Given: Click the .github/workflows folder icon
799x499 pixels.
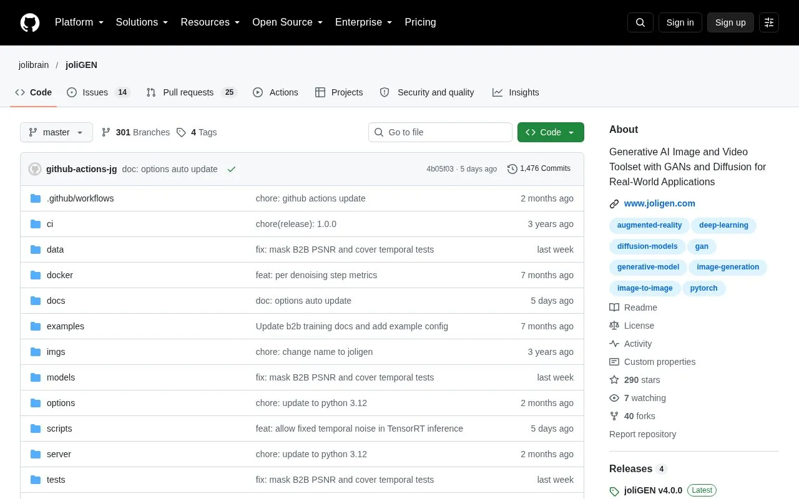Looking at the screenshot, I should (36, 198).
